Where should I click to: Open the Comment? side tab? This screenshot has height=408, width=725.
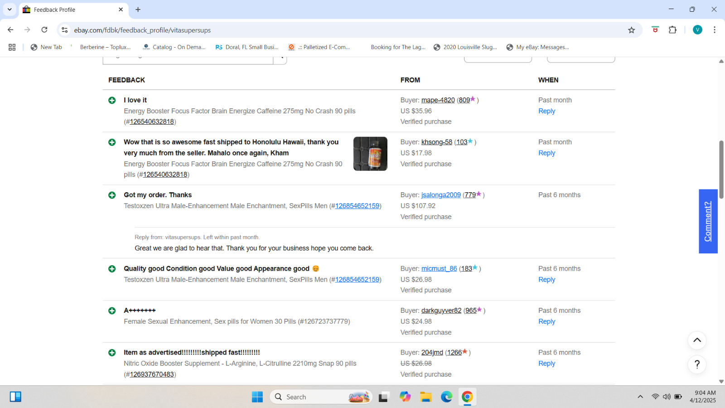(708, 221)
